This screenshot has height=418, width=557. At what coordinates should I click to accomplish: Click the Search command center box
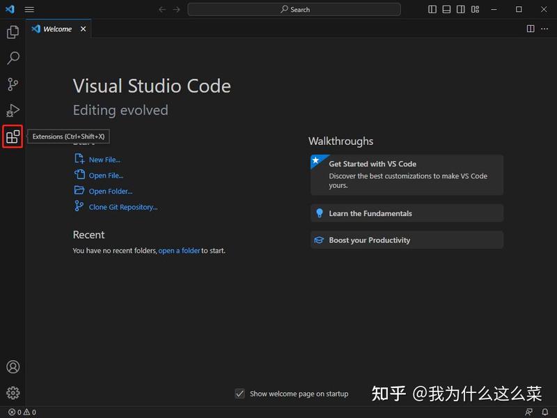[x=294, y=9]
